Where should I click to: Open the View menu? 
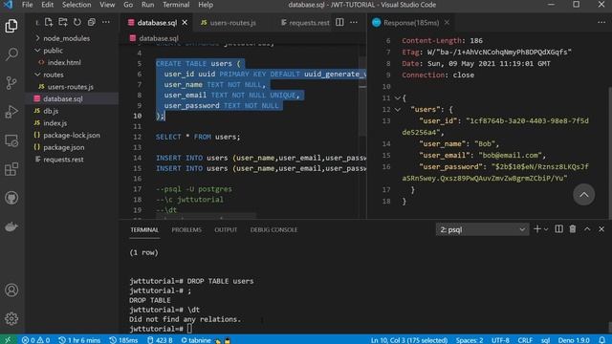[107, 5]
